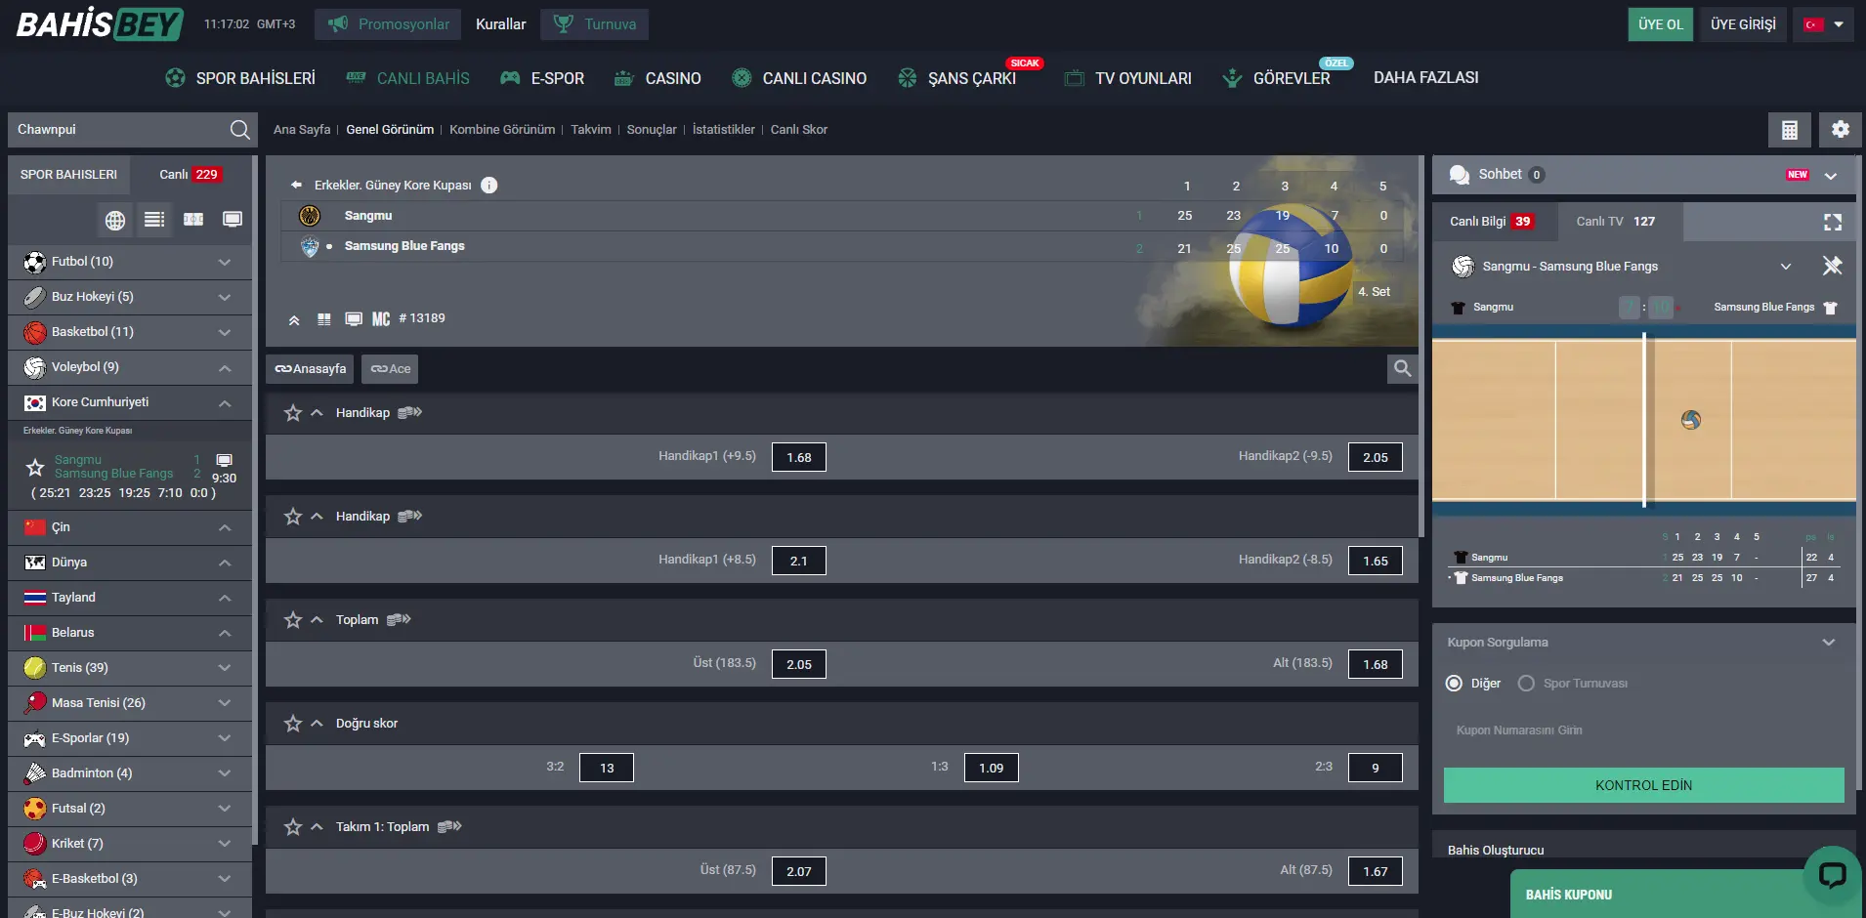Favorite the Doğru skor market star
1866x918 pixels.
coord(293,724)
